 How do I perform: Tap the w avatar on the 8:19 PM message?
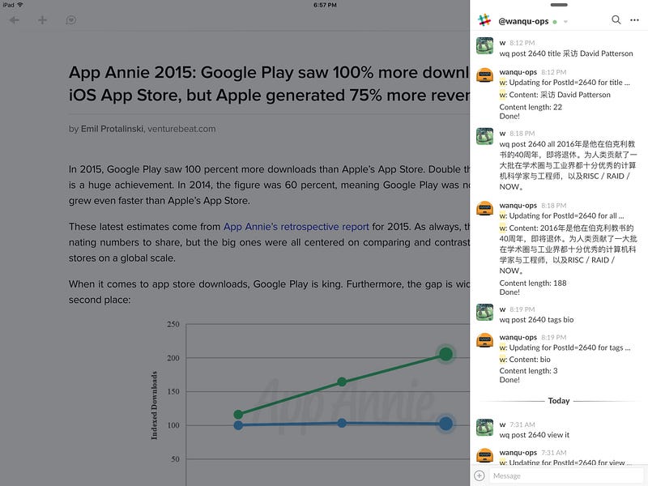tap(484, 313)
